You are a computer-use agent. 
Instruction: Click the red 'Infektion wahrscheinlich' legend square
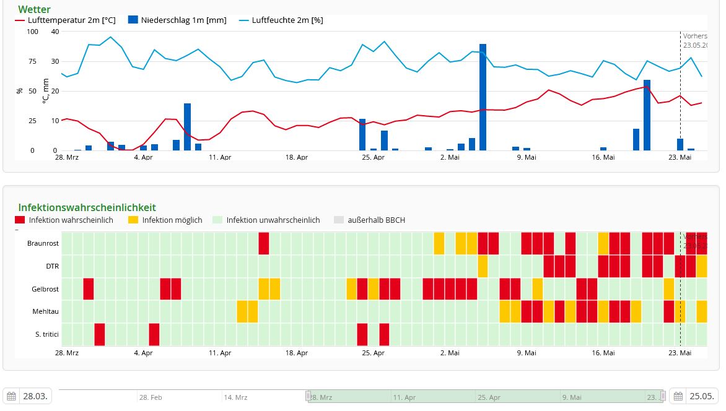click(20, 220)
